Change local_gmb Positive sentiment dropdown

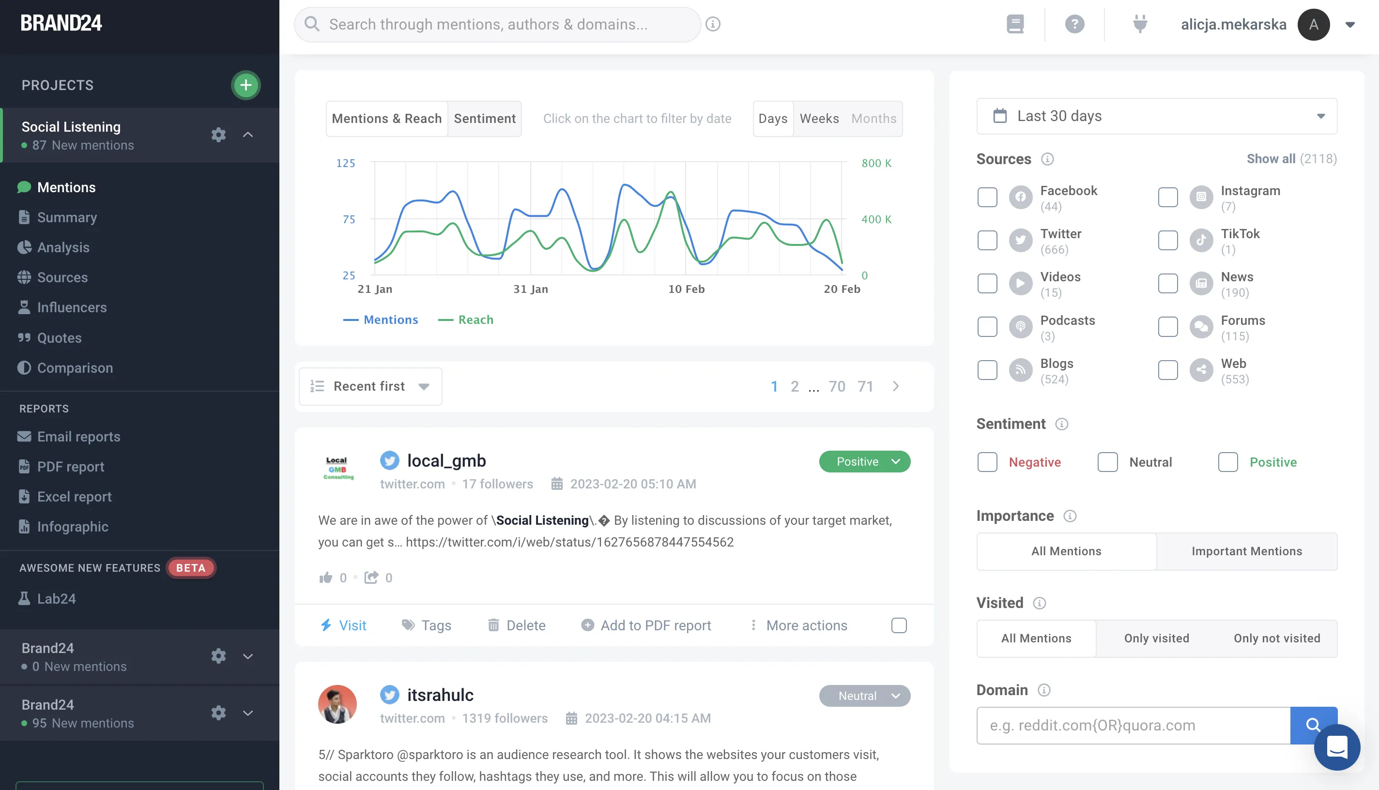click(864, 461)
